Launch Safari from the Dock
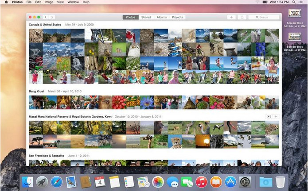Viewport: 308px width, 191px height. (x=57, y=182)
